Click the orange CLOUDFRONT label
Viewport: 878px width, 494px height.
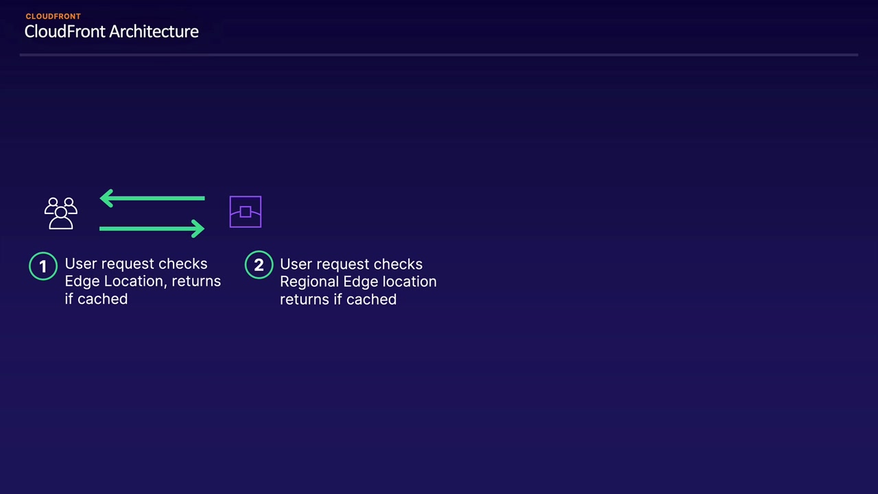click(x=53, y=16)
